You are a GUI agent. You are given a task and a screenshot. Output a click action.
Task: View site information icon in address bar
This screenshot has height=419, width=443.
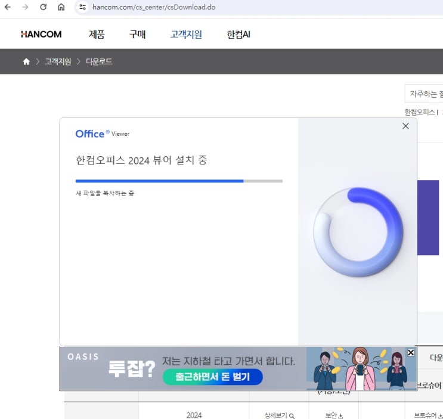tap(82, 7)
